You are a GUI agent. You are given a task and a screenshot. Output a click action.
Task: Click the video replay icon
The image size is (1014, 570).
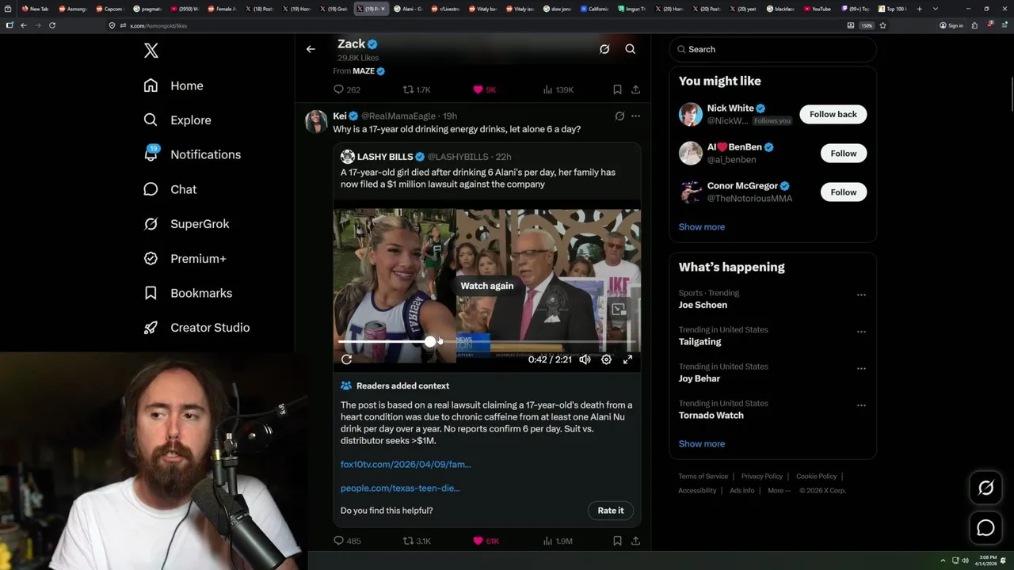[346, 359]
